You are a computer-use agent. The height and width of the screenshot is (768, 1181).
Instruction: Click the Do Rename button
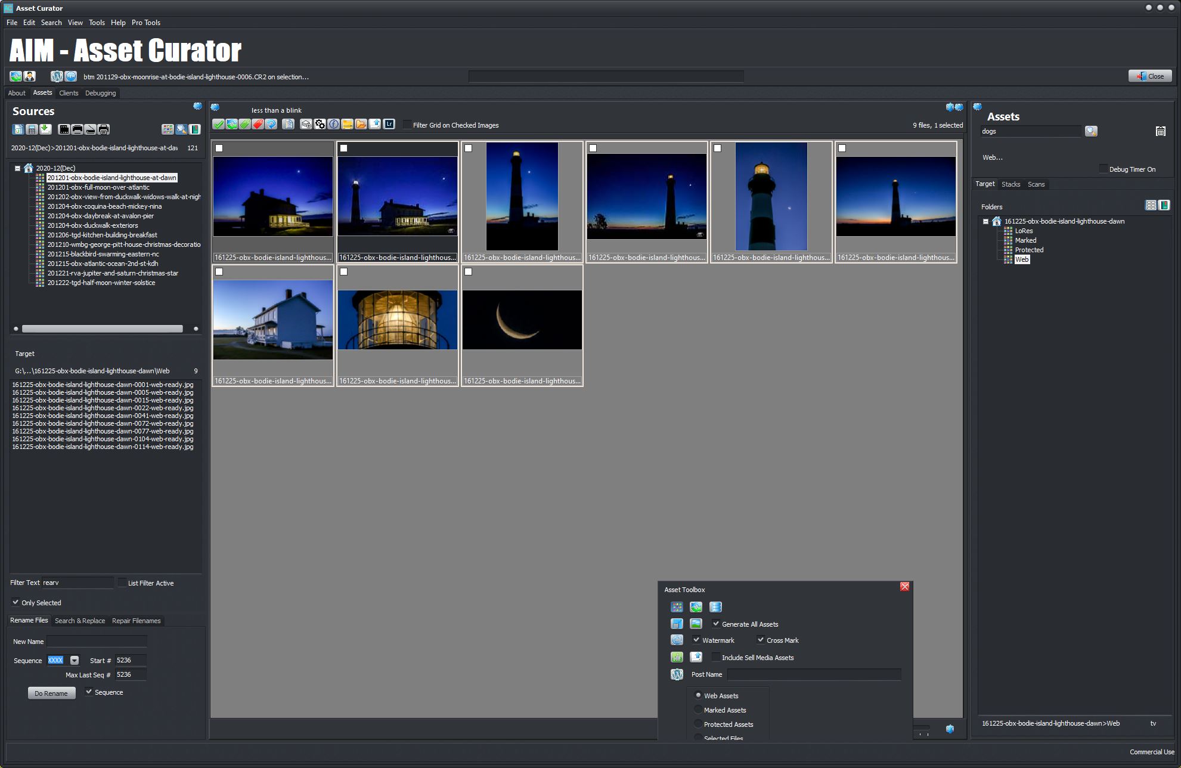tap(51, 693)
